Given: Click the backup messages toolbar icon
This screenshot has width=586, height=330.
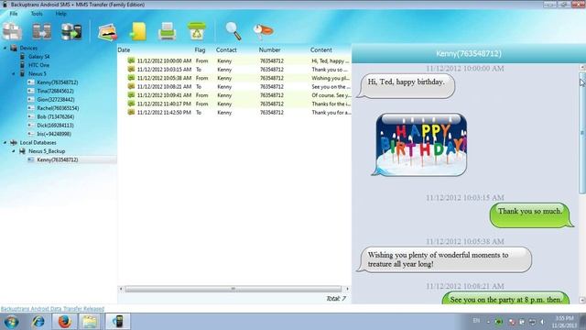Looking at the screenshot, I should (12, 31).
